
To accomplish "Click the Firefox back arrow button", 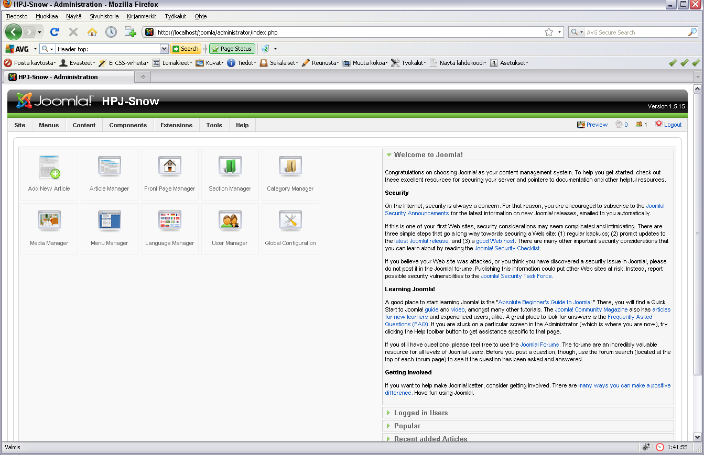I will [14, 32].
